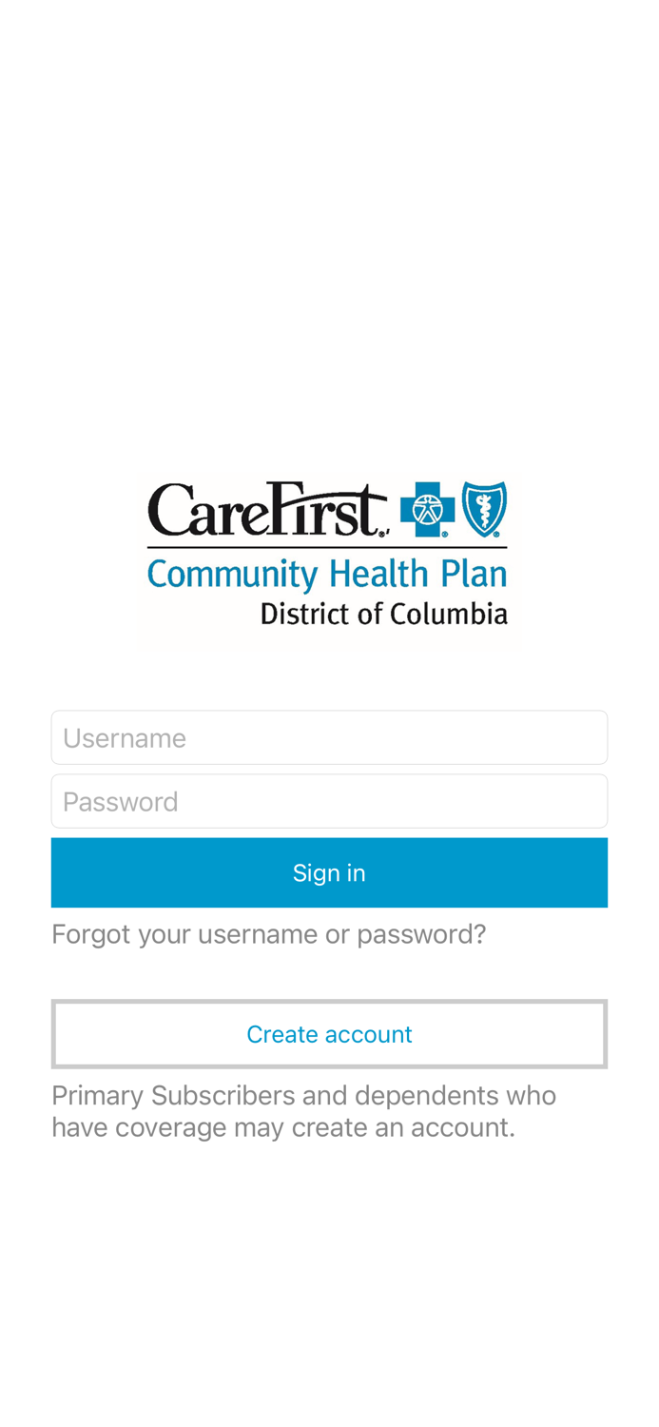659x1427 pixels.
Task: Click the Sign in button label
Action: tap(329, 871)
